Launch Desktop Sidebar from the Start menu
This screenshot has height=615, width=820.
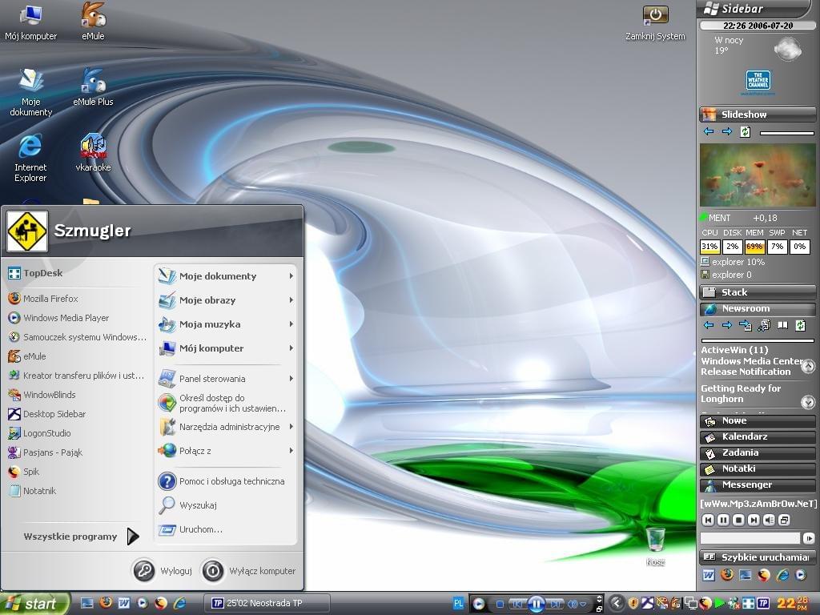coord(47,414)
